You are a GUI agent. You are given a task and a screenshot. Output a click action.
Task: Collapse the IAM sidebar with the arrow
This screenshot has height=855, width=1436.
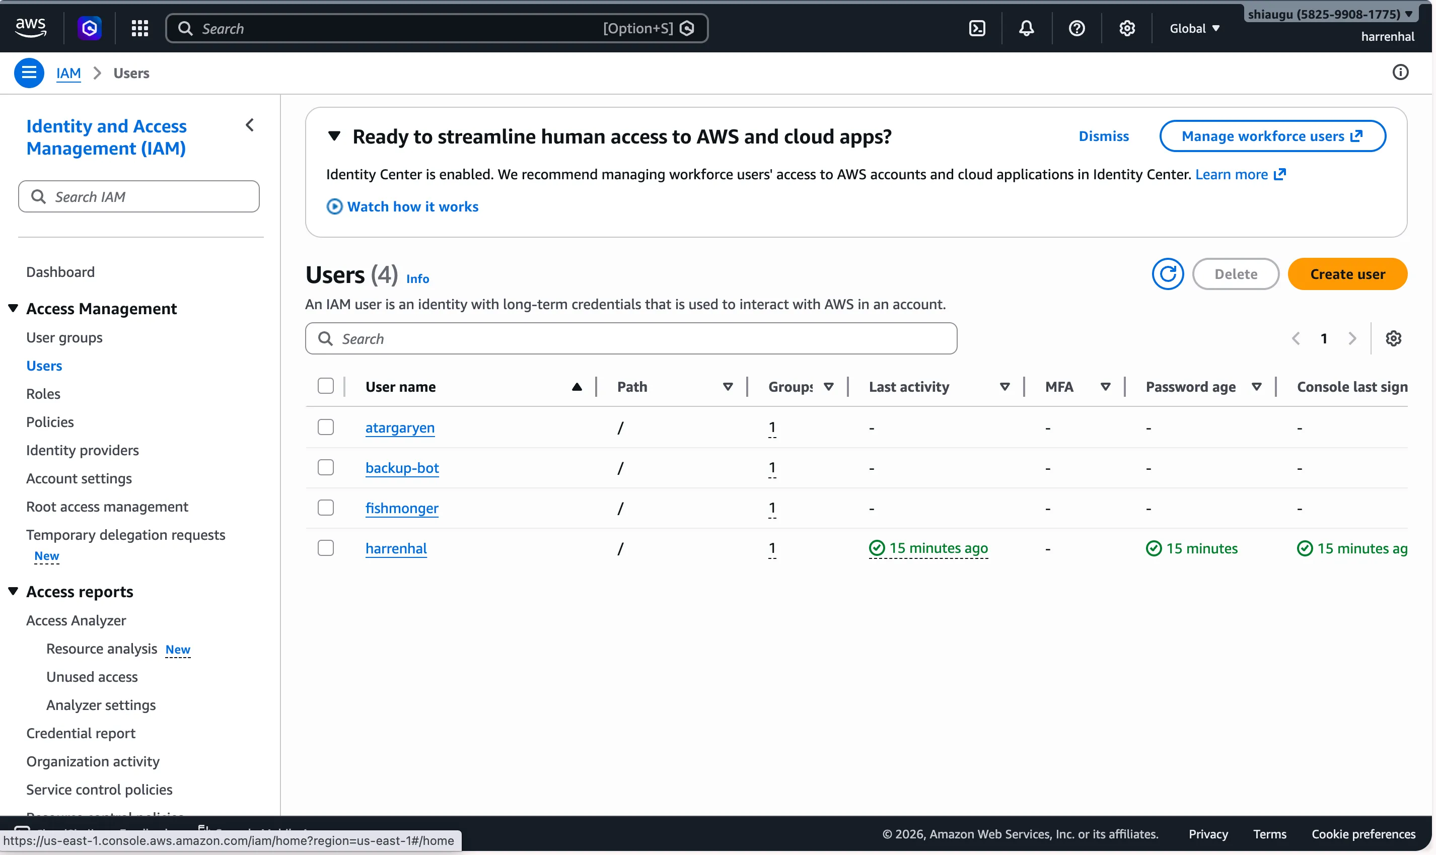click(249, 125)
